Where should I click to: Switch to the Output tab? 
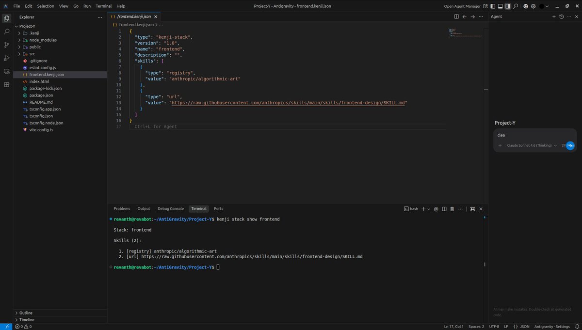click(x=144, y=209)
